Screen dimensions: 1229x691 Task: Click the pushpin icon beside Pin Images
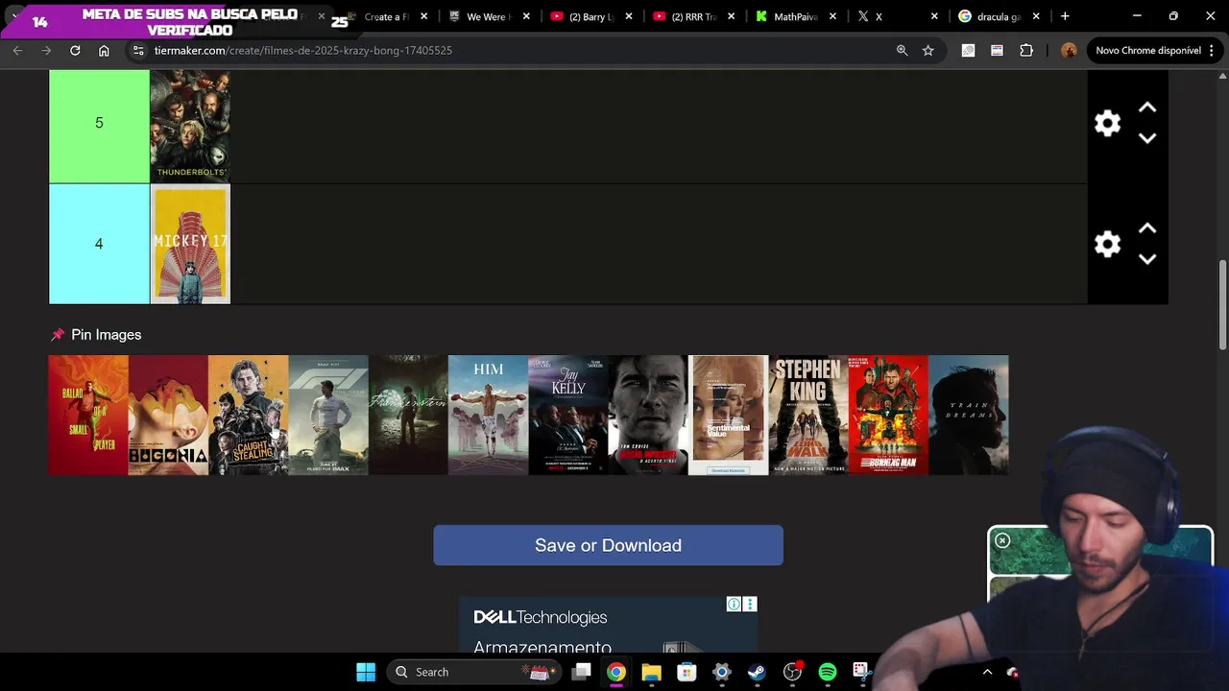click(x=58, y=334)
